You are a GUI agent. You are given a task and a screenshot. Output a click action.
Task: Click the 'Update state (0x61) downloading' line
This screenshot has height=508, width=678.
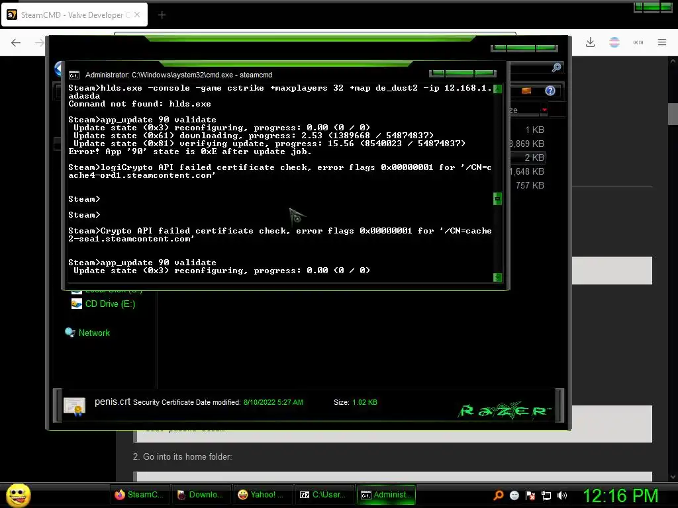click(x=254, y=135)
